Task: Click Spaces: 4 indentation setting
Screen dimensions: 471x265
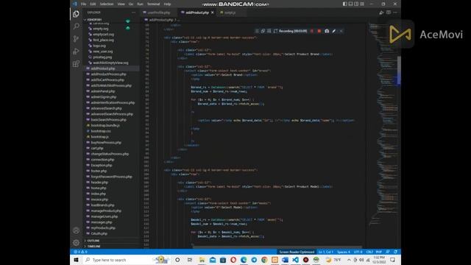Action: 344,252
